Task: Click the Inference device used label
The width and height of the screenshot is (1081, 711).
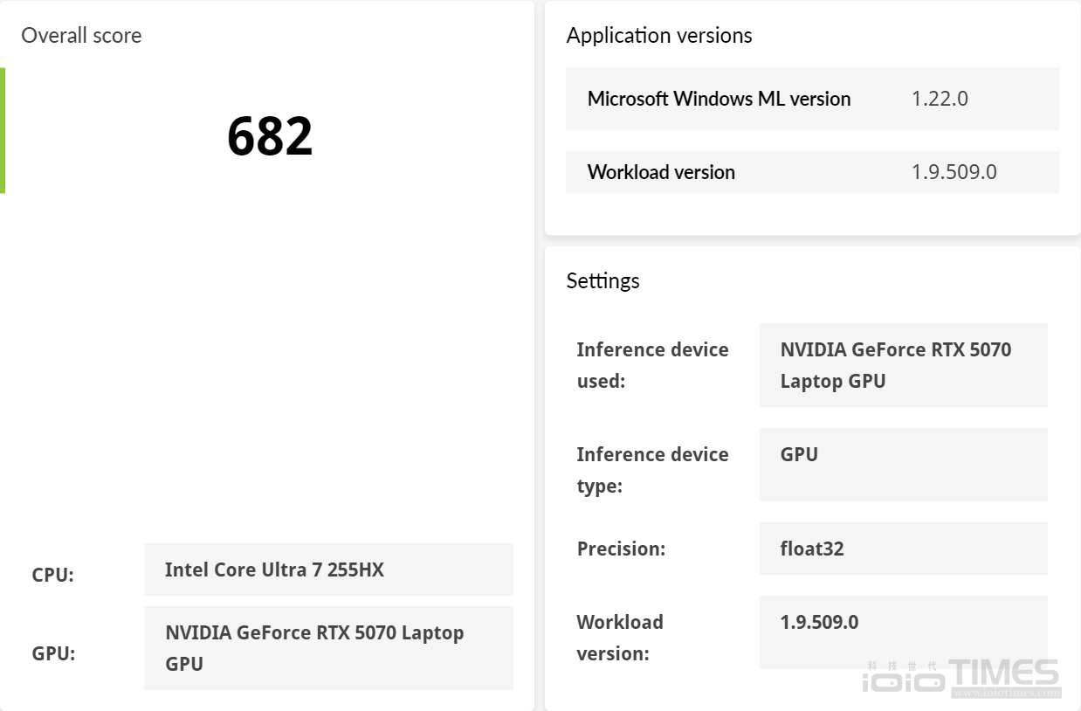Action: (x=652, y=365)
